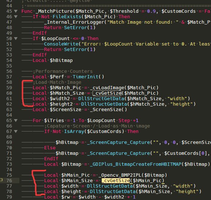Click line number 76 in the gutter

[x=9, y=181]
